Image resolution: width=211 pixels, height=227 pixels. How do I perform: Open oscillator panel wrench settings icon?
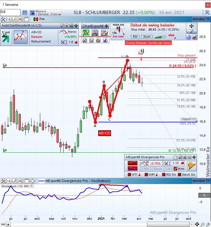pyautogui.click(x=3, y=181)
